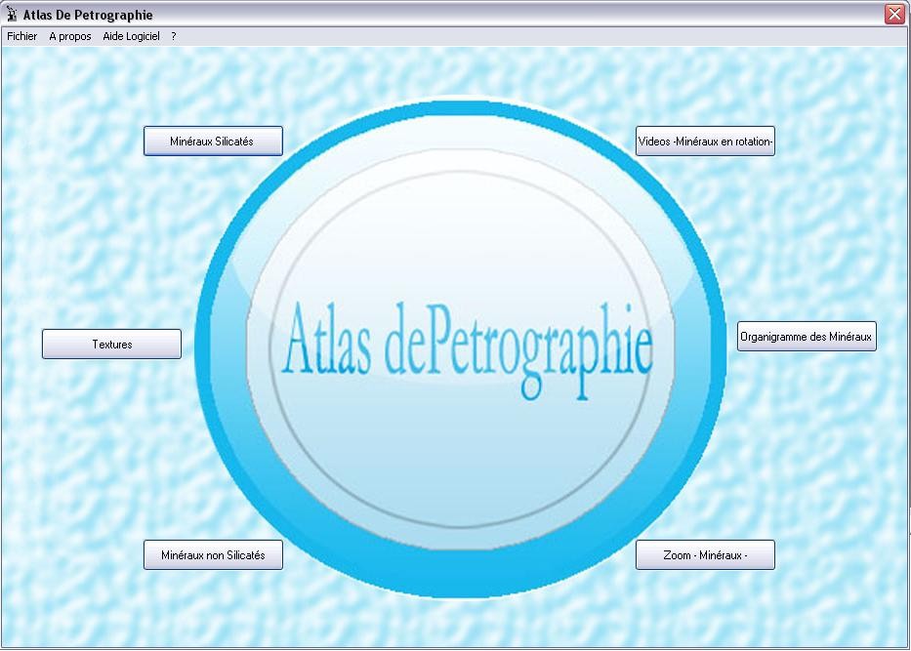Click the microscope app icon in title bar
Viewport: 911px width, 651px height.
pyautogui.click(x=13, y=15)
